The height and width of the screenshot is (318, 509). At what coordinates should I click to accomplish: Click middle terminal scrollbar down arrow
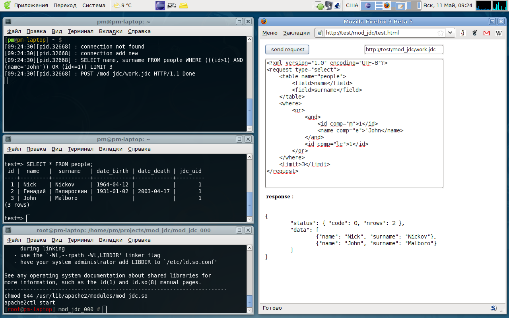tap(250, 219)
